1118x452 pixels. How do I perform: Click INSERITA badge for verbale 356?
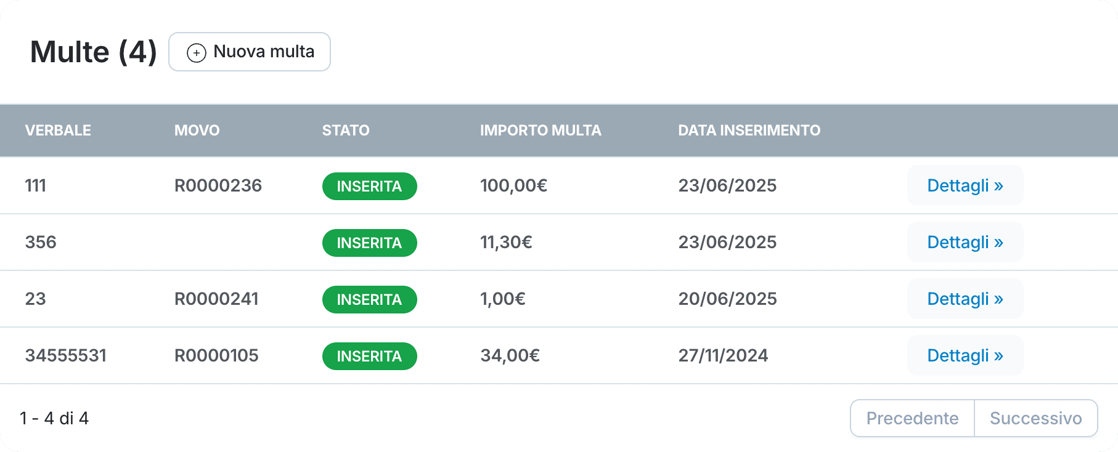[369, 243]
